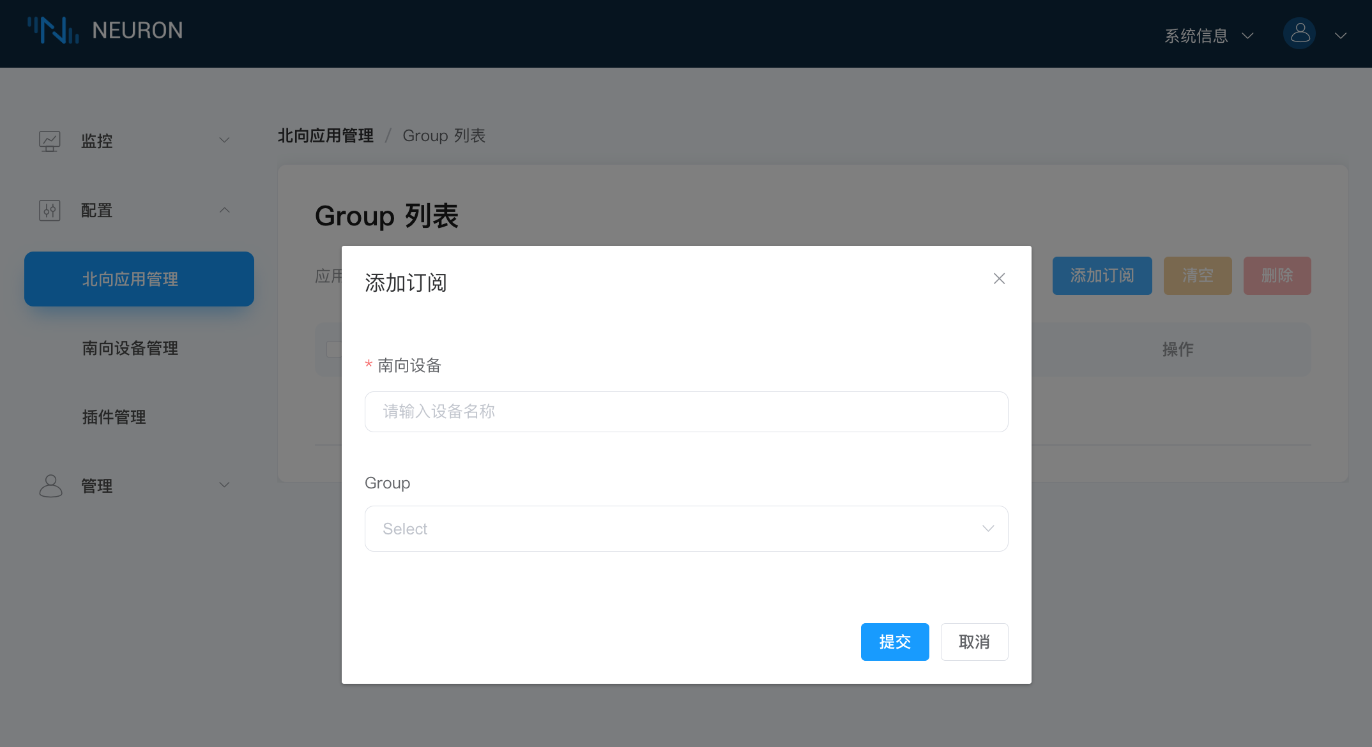Expand the 监控 sidebar section
This screenshot has width=1372, height=747.
[x=224, y=140]
